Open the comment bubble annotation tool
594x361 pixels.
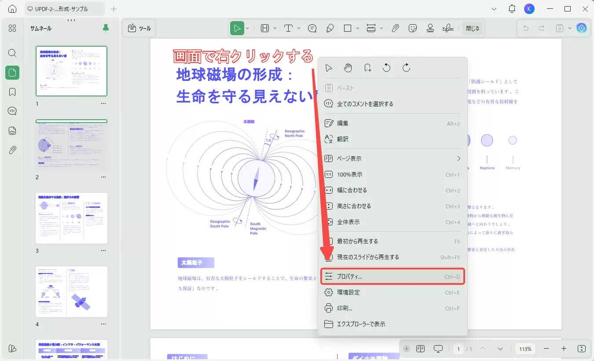312,28
